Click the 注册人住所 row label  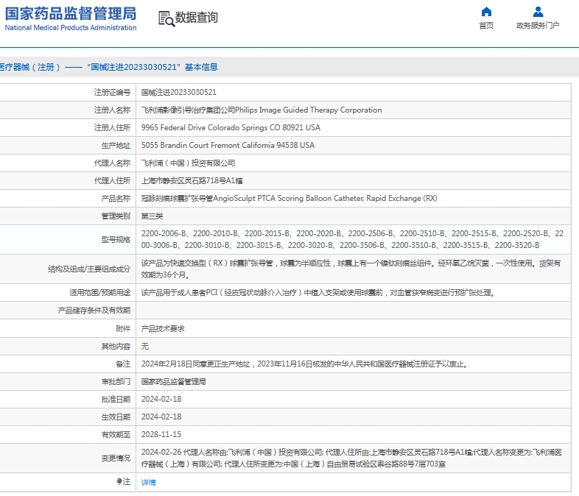tap(112, 127)
